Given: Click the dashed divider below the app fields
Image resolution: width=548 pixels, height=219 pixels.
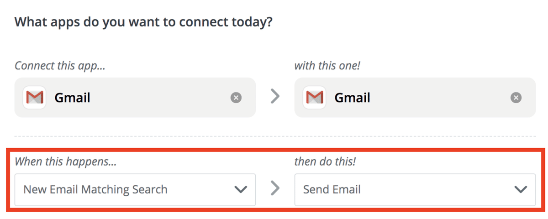Looking at the screenshot, I should pos(275,136).
